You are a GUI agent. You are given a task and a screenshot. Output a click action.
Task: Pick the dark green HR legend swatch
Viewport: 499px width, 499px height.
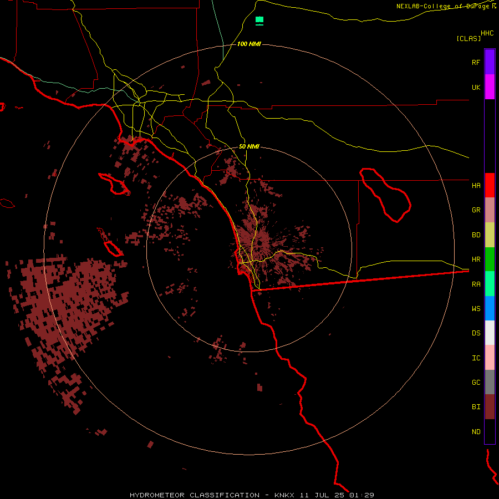coord(490,259)
